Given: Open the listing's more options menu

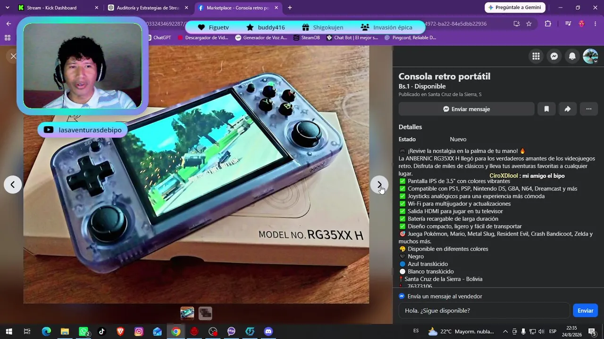Looking at the screenshot, I should coord(589,109).
